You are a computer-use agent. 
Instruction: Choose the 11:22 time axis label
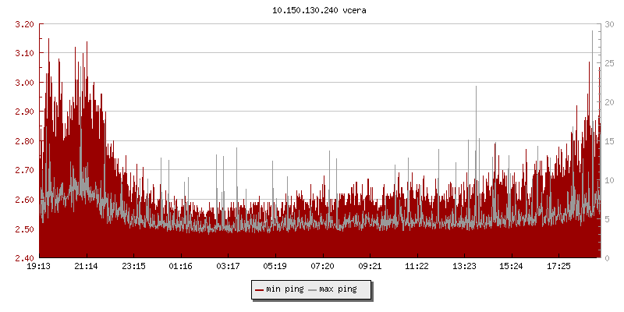tap(417, 267)
